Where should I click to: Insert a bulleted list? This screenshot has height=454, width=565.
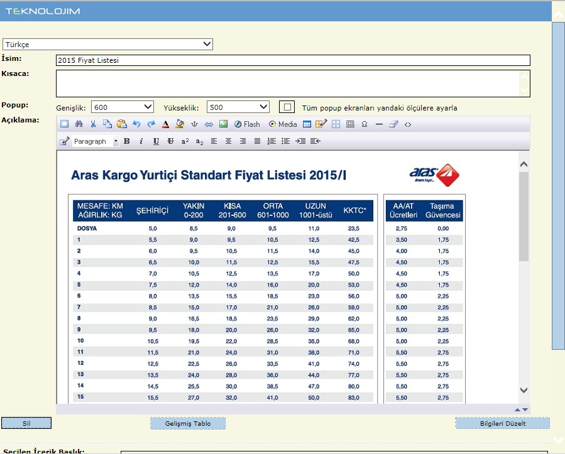coord(286,141)
